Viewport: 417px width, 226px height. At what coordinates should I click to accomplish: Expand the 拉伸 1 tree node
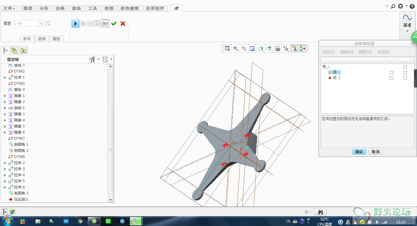[5, 77]
